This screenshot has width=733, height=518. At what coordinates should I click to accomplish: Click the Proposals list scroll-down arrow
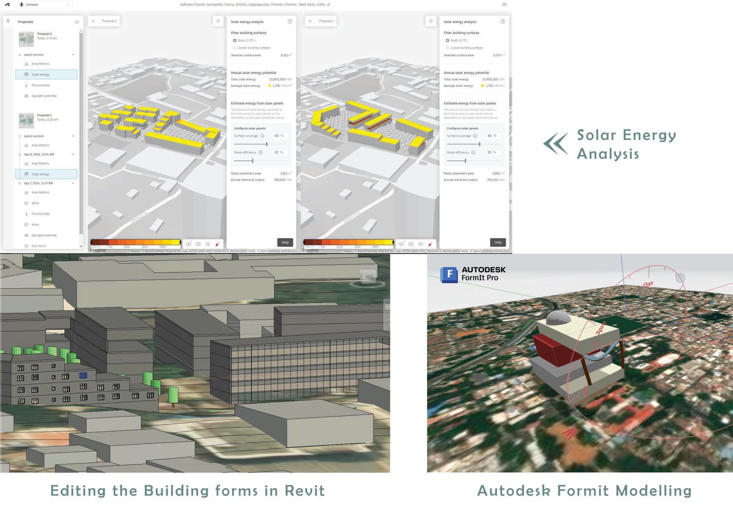click(x=81, y=246)
